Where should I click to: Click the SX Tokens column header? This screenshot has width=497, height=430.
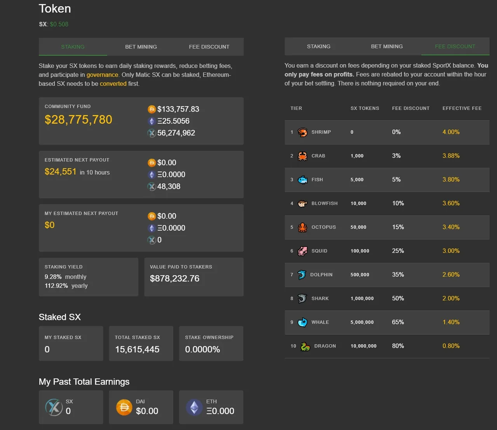[365, 108]
